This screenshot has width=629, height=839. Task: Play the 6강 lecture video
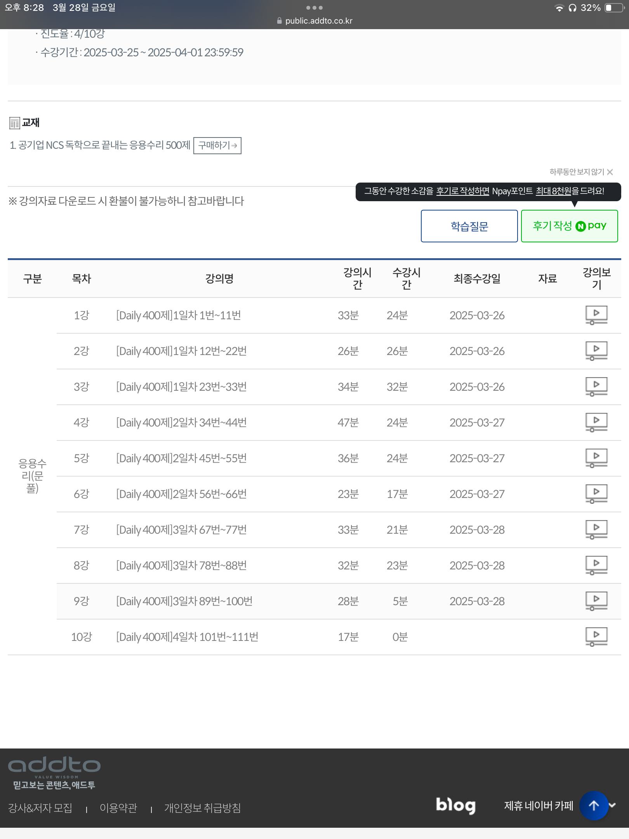click(596, 494)
